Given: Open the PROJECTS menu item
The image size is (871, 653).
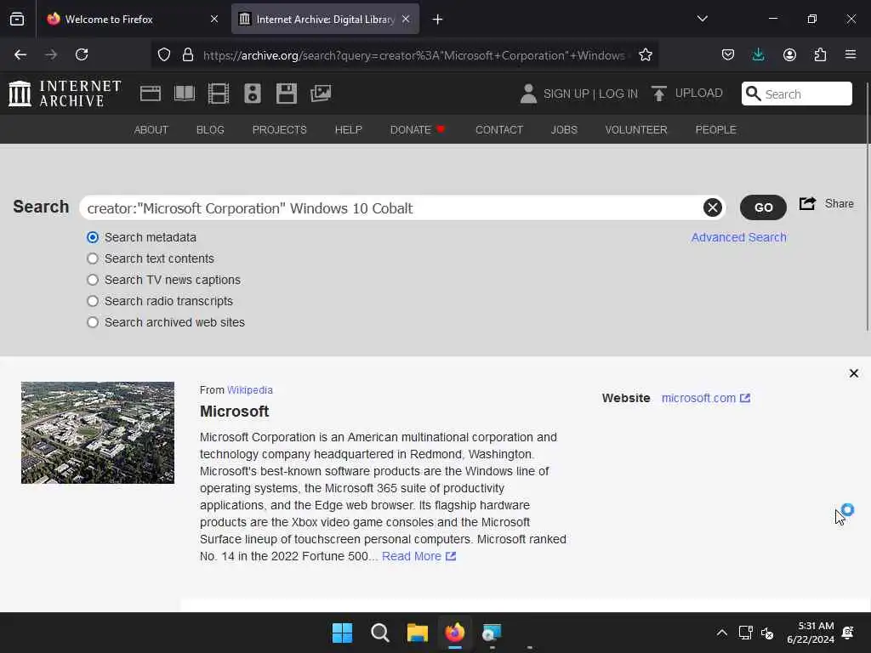Looking at the screenshot, I should [279, 130].
